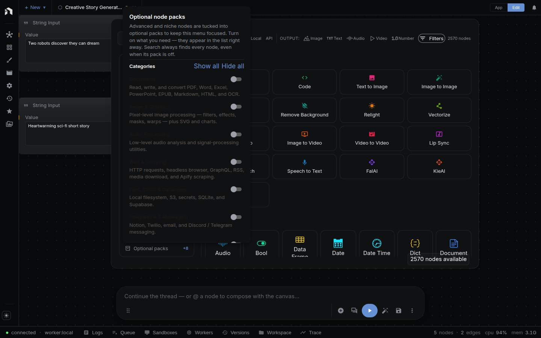Click the app logo at top left
Screen dimensions: 541x338
coord(9,11)
